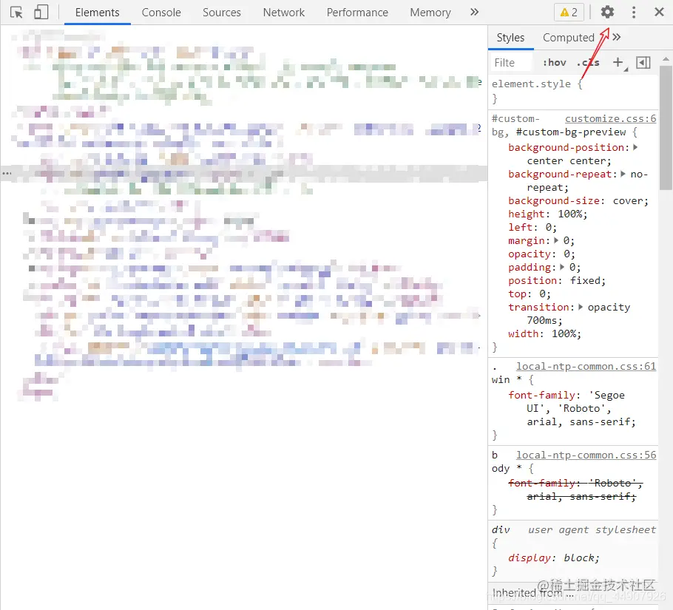This screenshot has width=673, height=610.
Task: Open the ellipsis menu on selected DOM row
Action: [7, 173]
